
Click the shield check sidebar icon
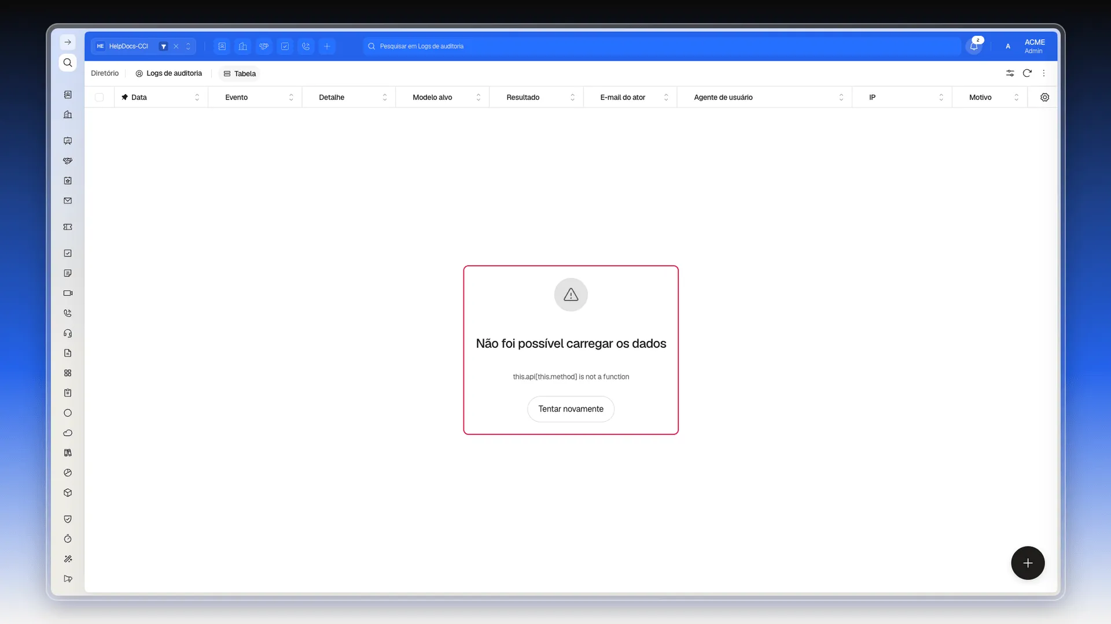(68, 519)
